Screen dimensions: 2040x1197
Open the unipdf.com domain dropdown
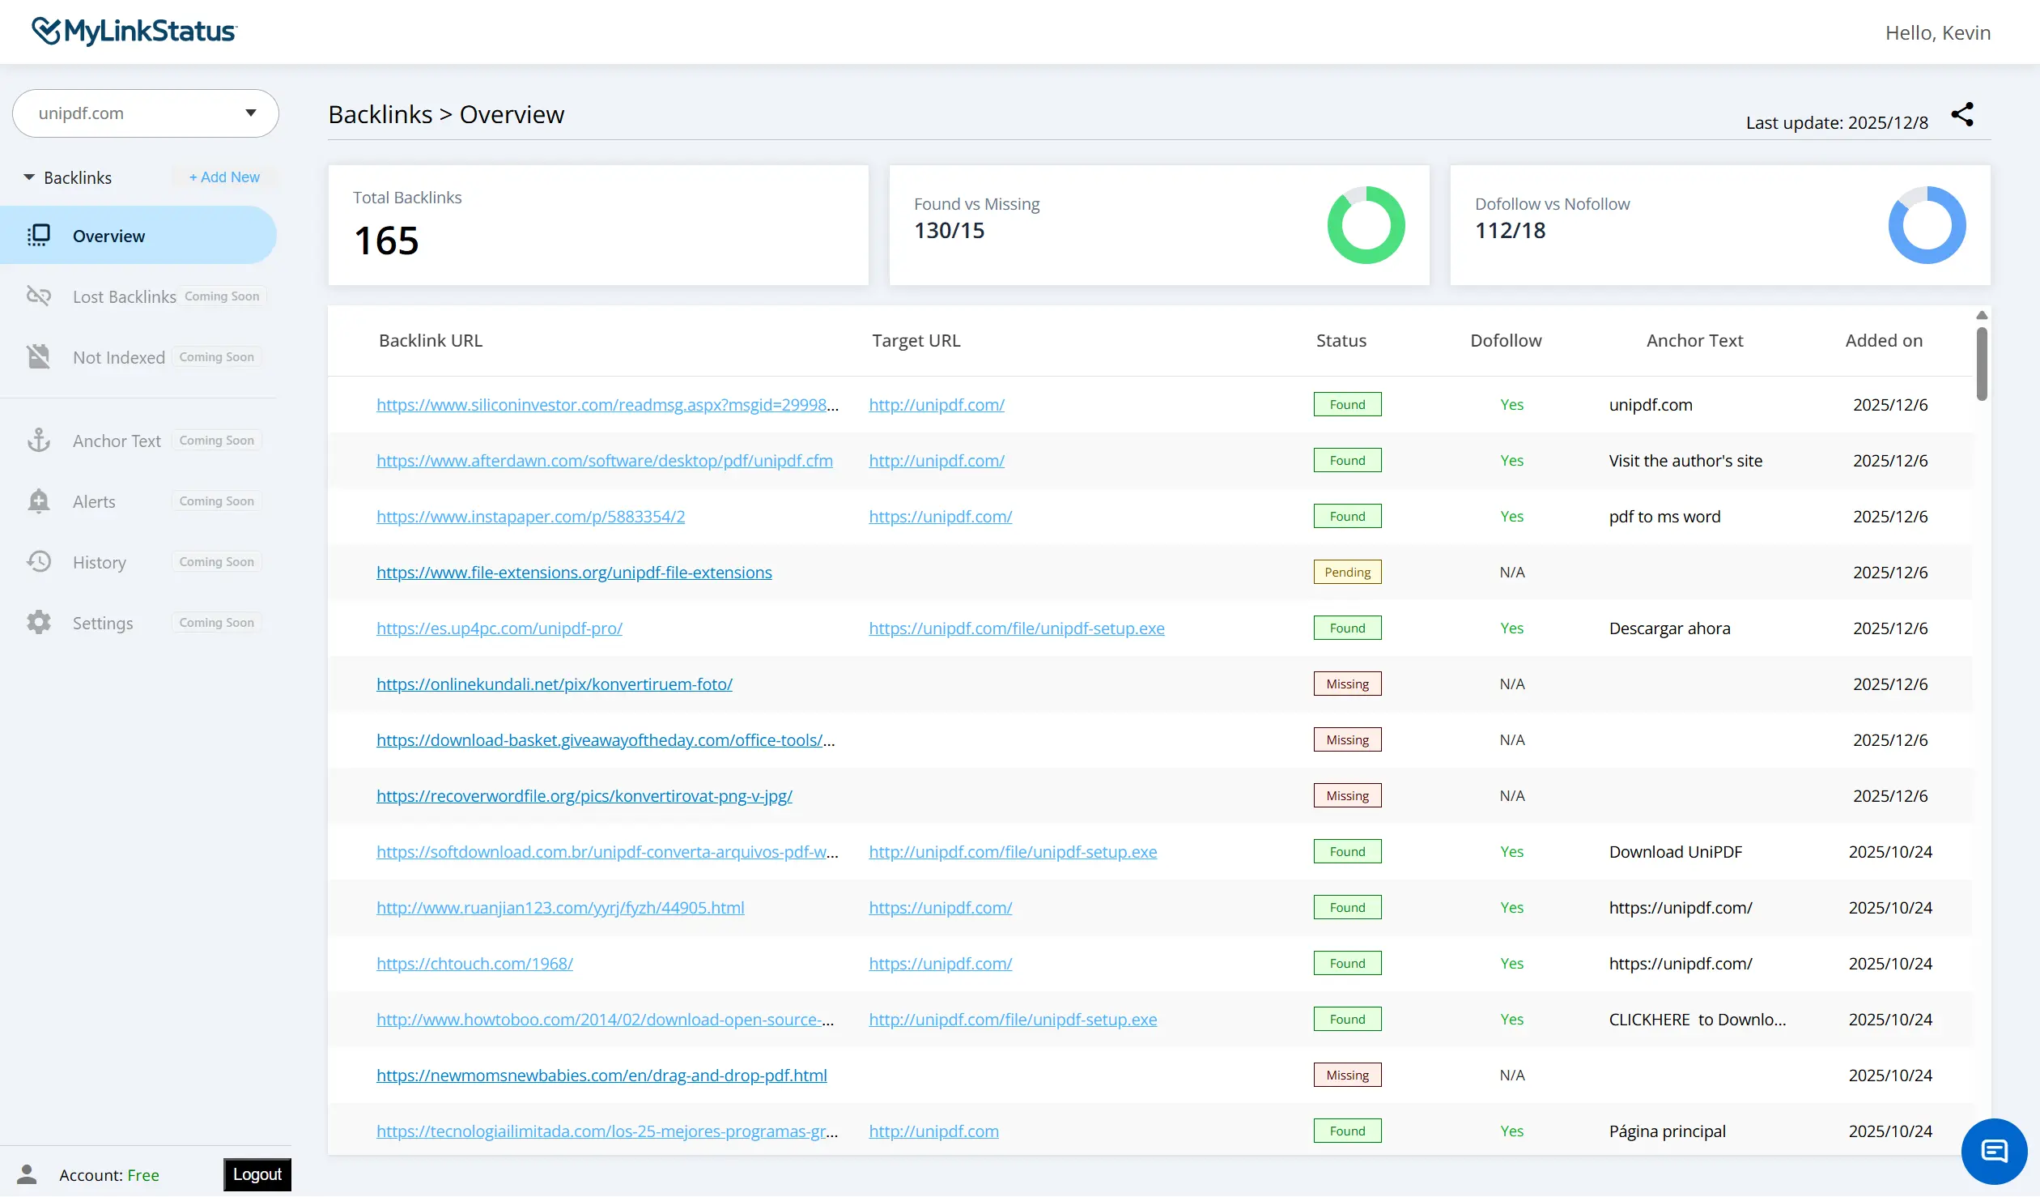[145, 113]
